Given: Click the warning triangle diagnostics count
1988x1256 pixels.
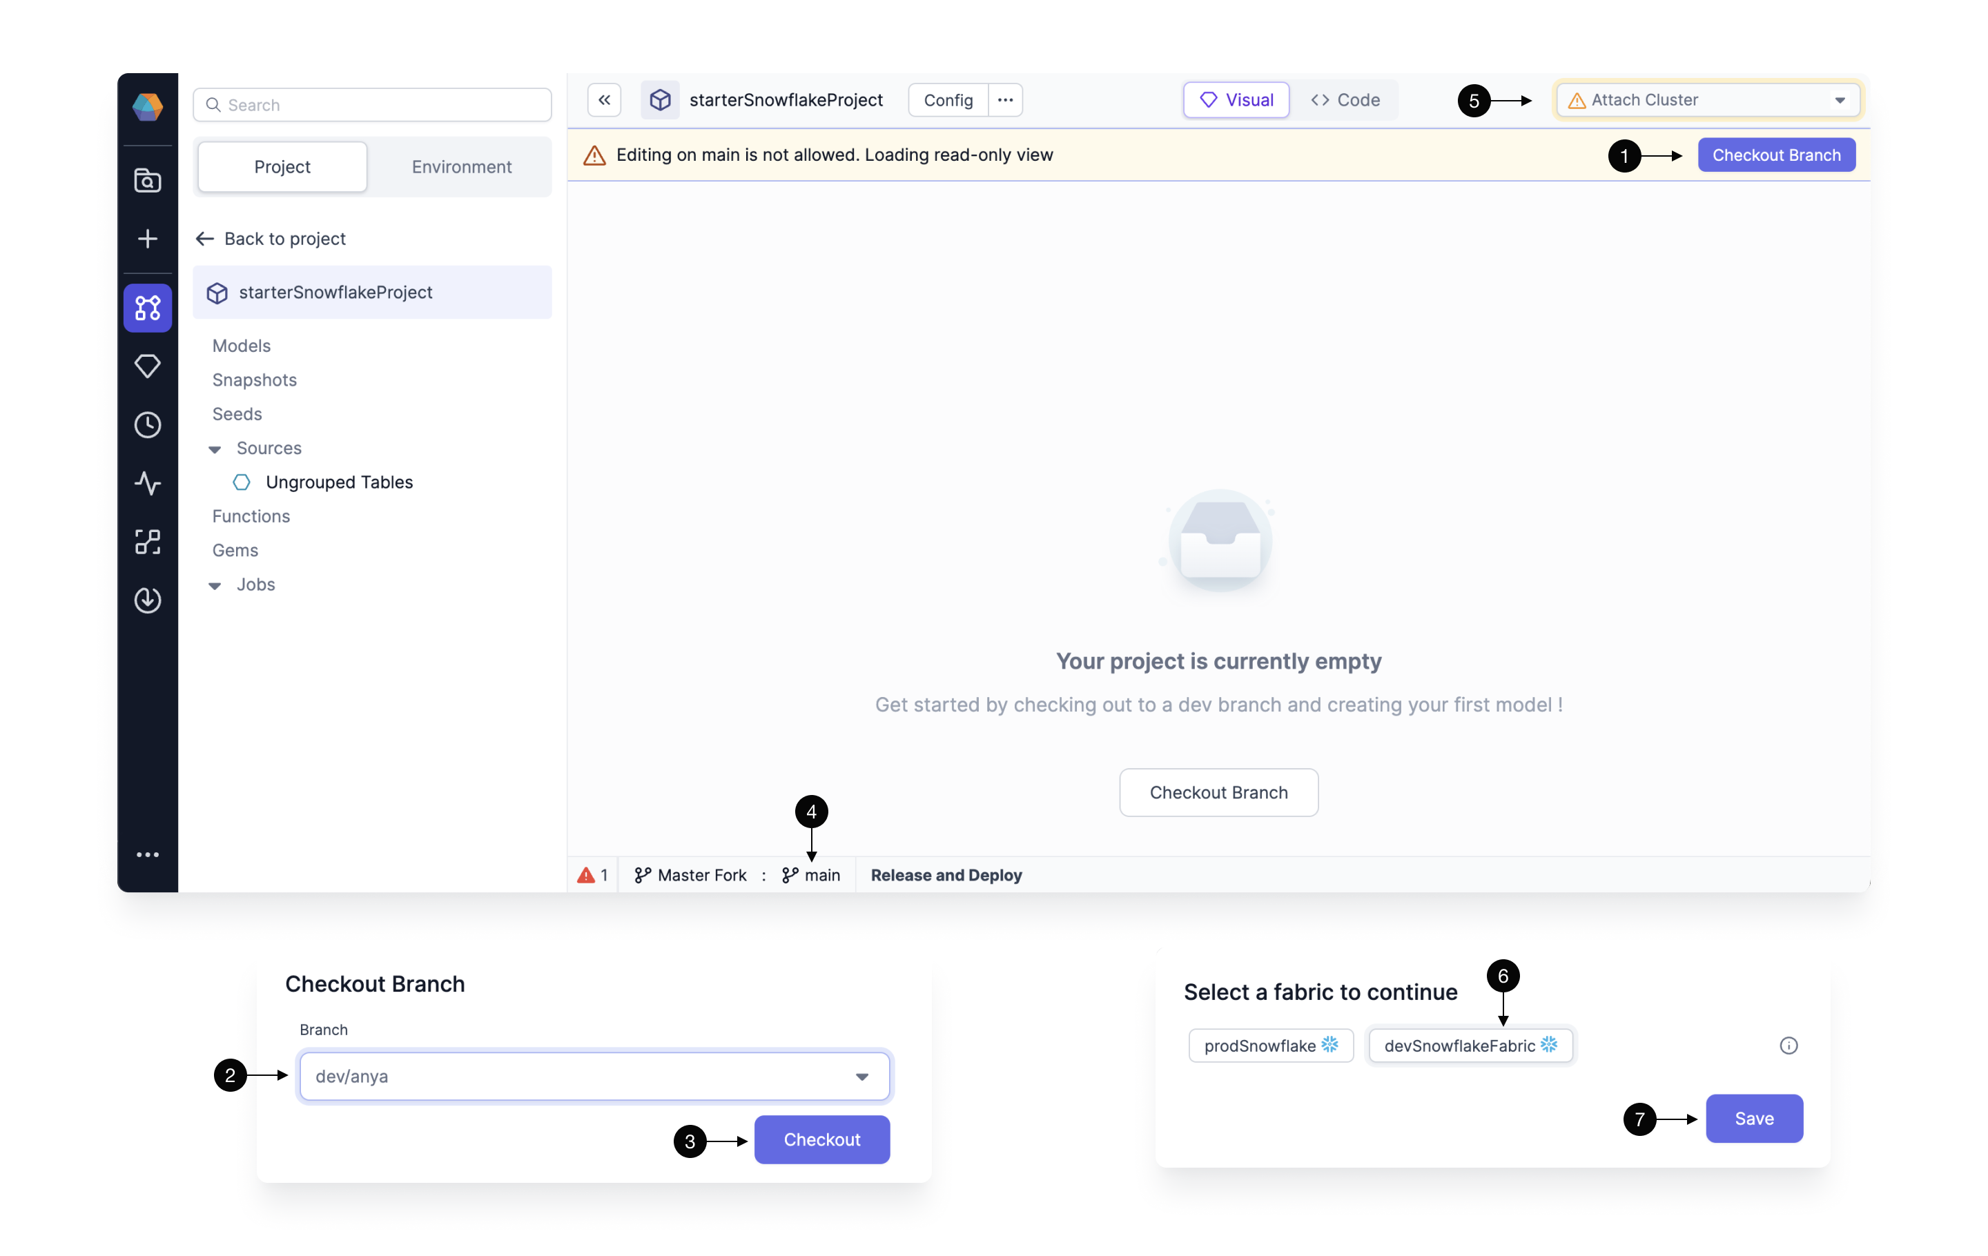Looking at the screenshot, I should click(x=593, y=875).
